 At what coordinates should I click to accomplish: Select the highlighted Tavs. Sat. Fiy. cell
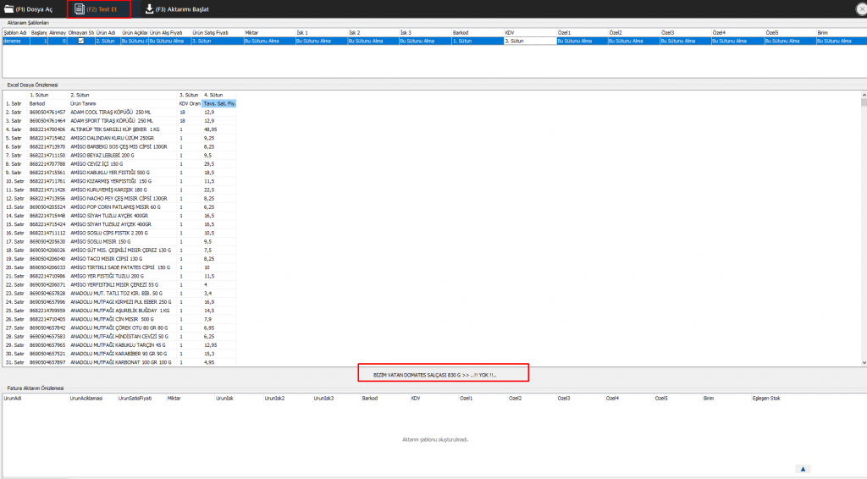pyautogui.click(x=219, y=103)
